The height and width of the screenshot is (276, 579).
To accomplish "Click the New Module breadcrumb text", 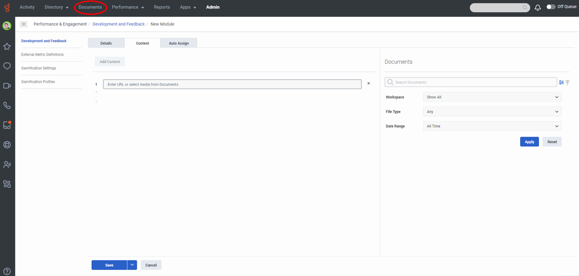I will pyautogui.click(x=162, y=24).
